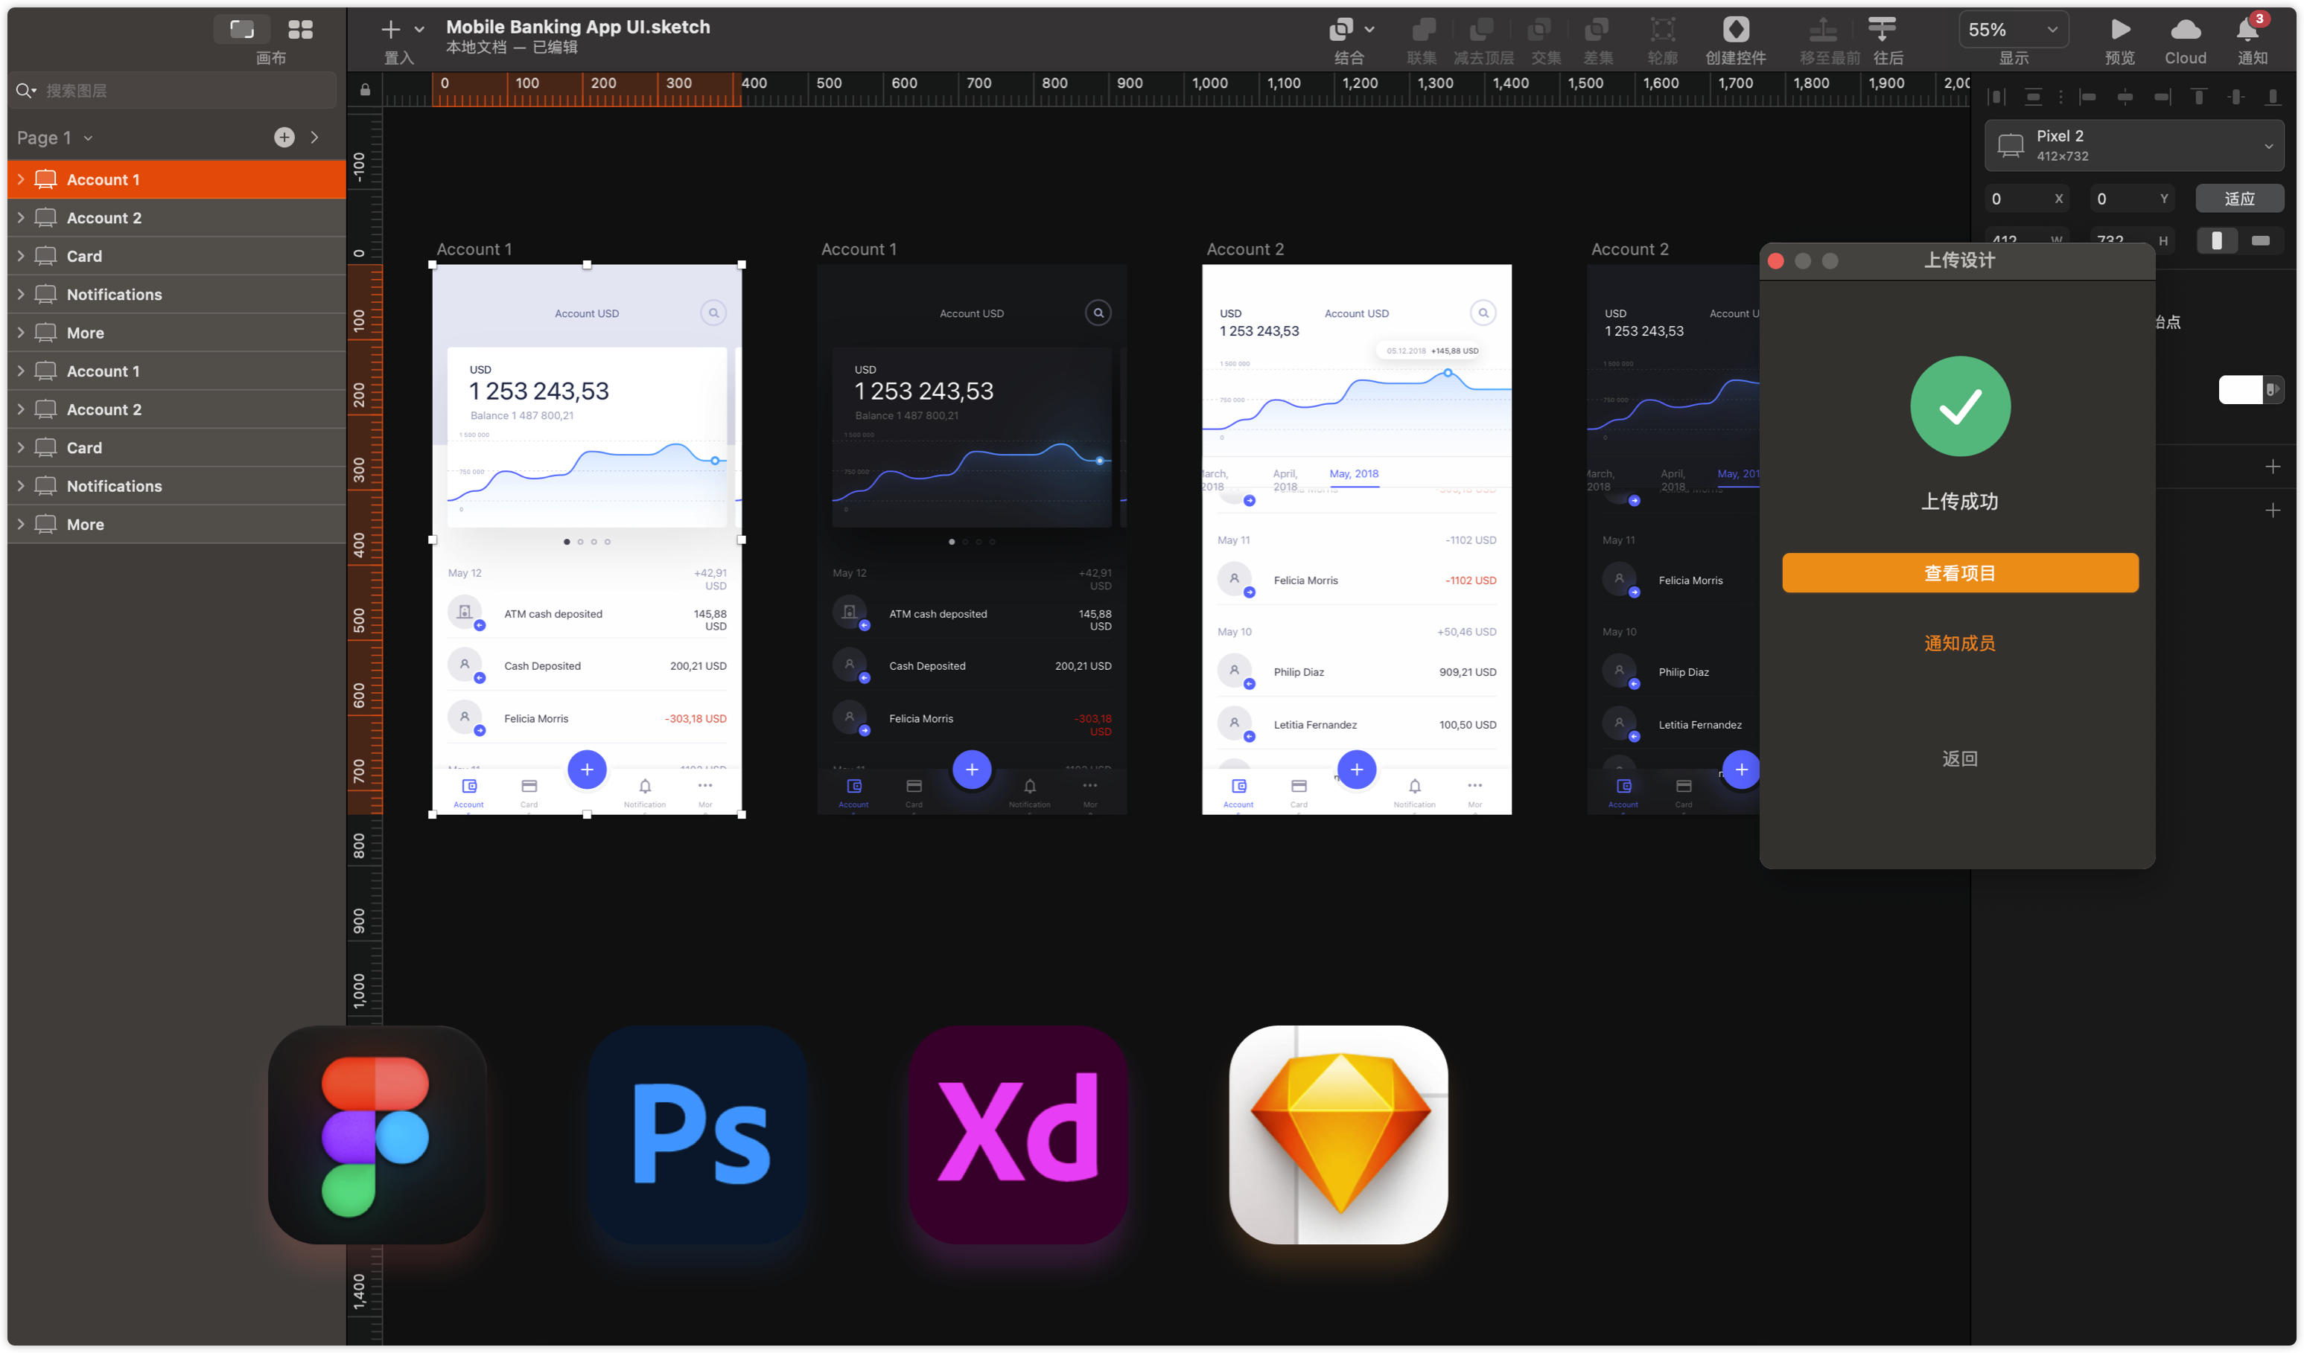Click distribute vertically icon in inspector
The width and height of the screenshot is (2304, 1353).
[2032, 97]
